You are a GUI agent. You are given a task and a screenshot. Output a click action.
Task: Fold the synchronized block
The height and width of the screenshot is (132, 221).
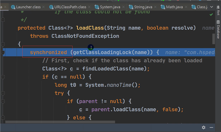3,53
